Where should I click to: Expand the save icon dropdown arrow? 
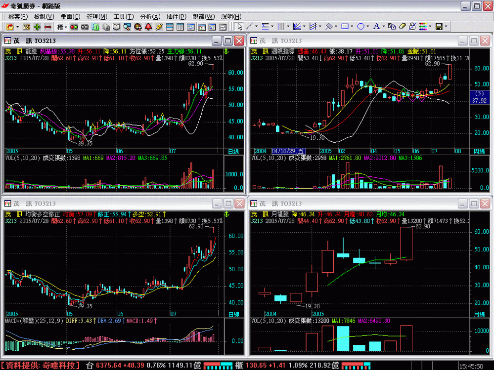[446, 27]
